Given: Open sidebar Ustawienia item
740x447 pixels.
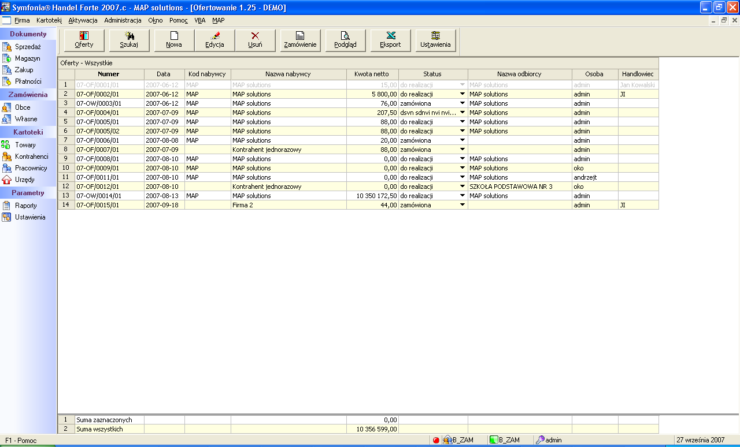Looking at the screenshot, I should pyautogui.click(x=24, y=217).
